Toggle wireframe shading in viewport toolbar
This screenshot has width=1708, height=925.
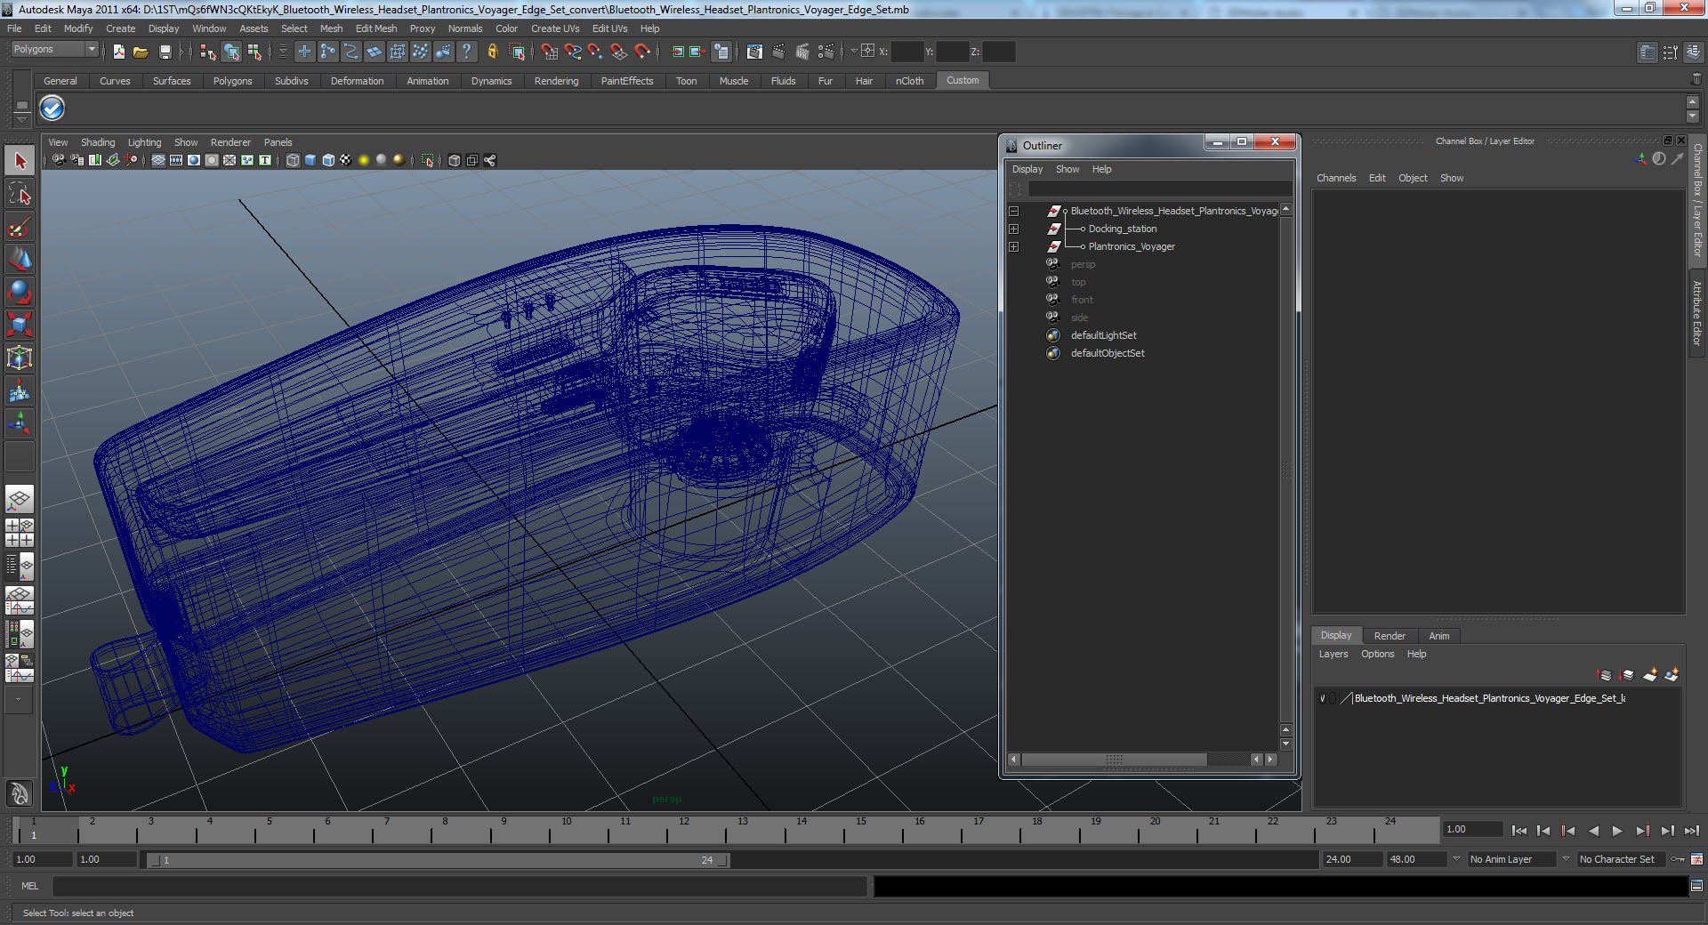click(x=292, y=160)
